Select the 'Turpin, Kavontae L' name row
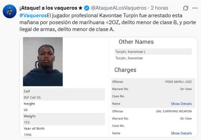 pos(130,51)
